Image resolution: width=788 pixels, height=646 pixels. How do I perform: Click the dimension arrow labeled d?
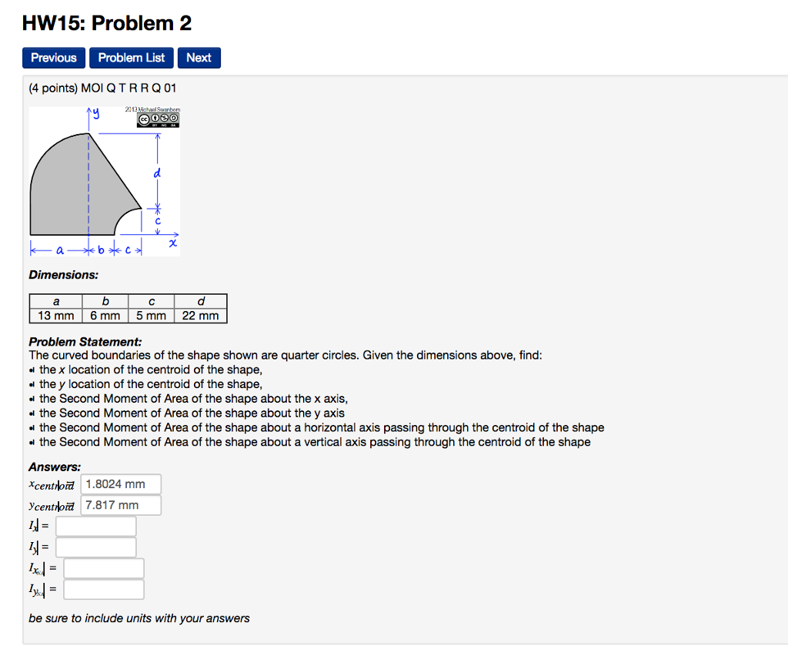(158, 173)
